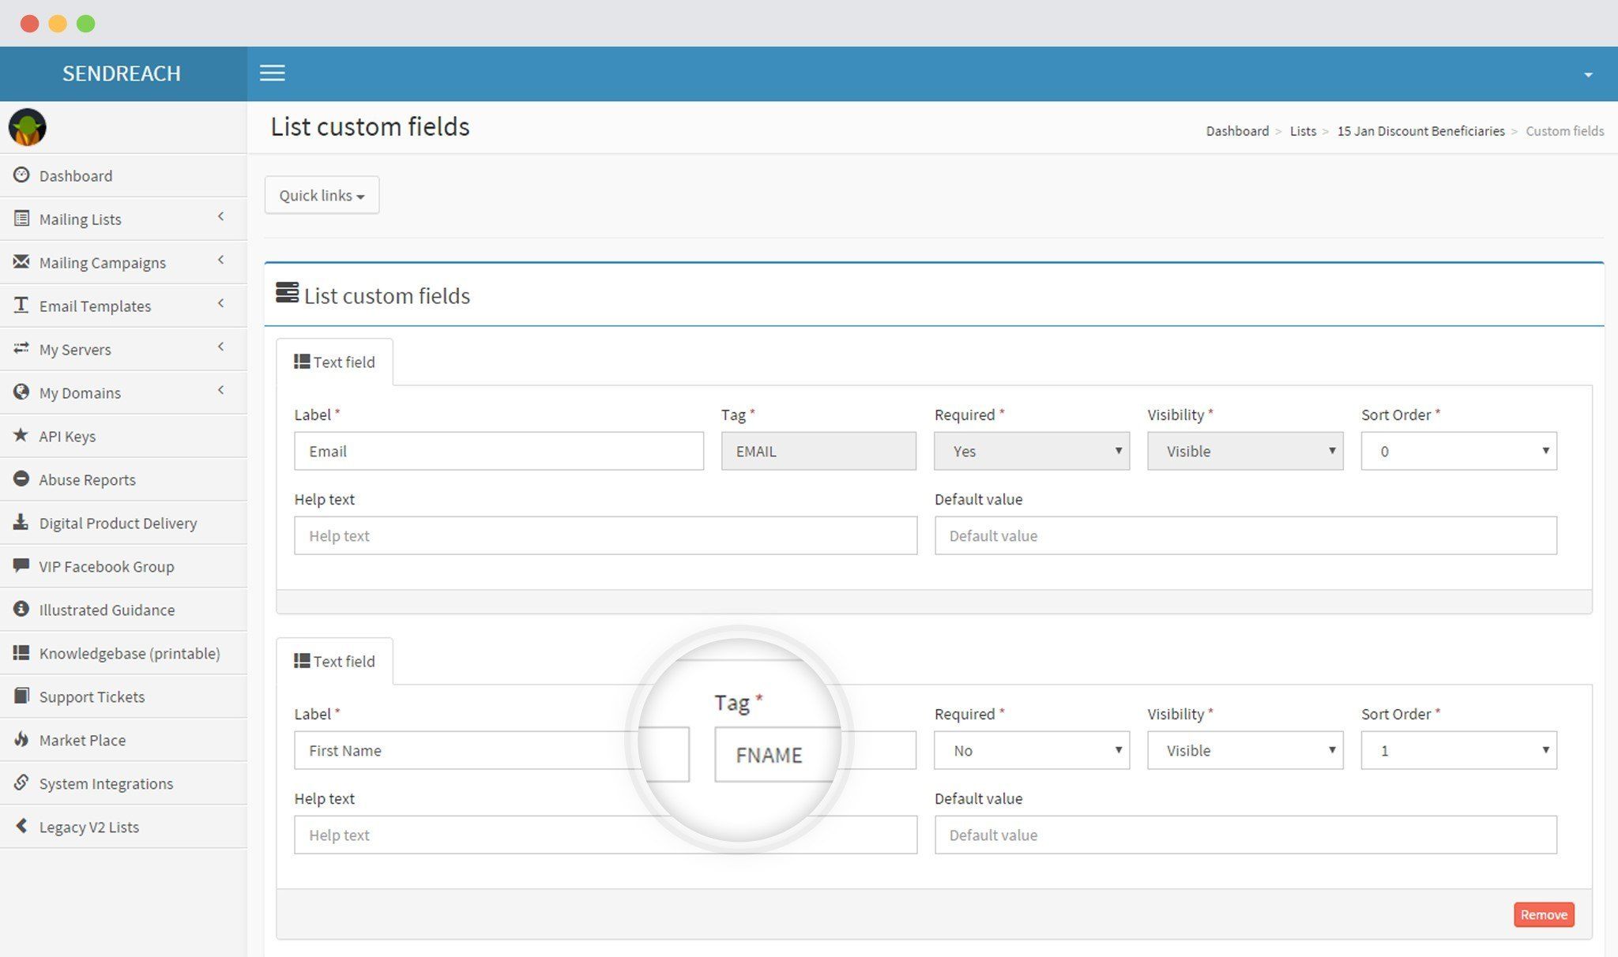Click the user avatar image
The width and height of the screenshot is (1618, 957).
coord(28,127)
